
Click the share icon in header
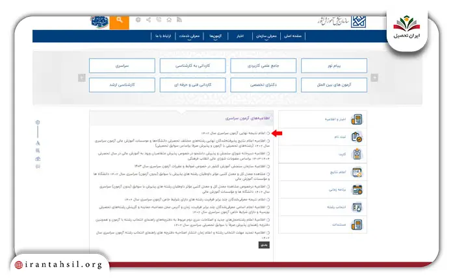(x=149, y=19)
